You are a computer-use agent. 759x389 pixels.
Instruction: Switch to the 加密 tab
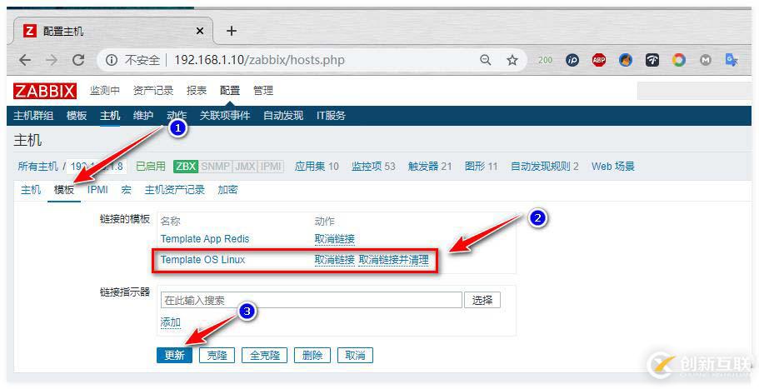(x=227, y=190)
